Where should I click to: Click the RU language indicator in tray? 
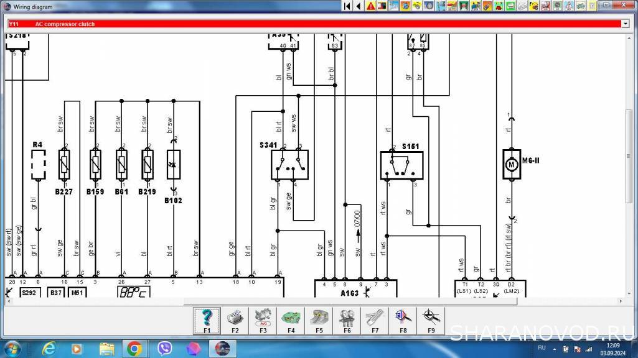(542, 348)
